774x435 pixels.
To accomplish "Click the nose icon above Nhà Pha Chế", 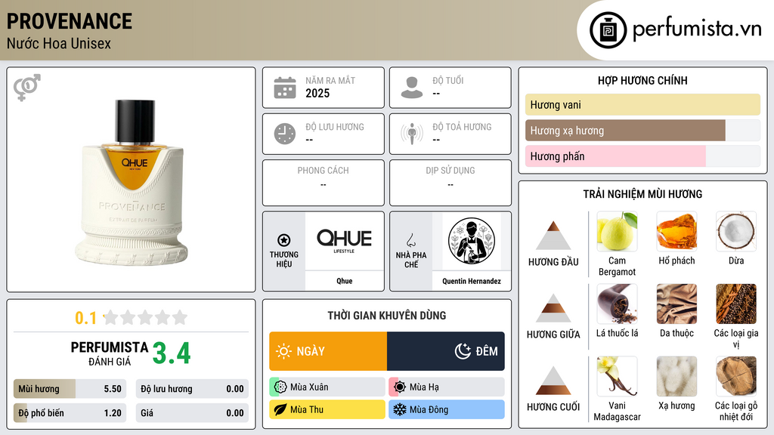I will point(410,240).
